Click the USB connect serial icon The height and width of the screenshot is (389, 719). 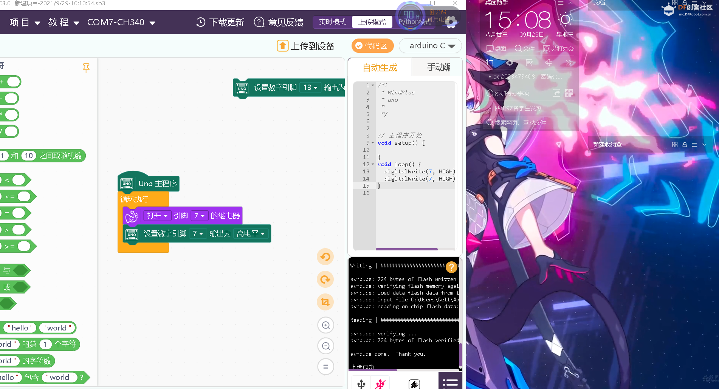361,384
